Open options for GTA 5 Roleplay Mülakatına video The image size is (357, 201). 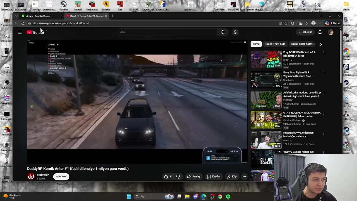point(324,113)
